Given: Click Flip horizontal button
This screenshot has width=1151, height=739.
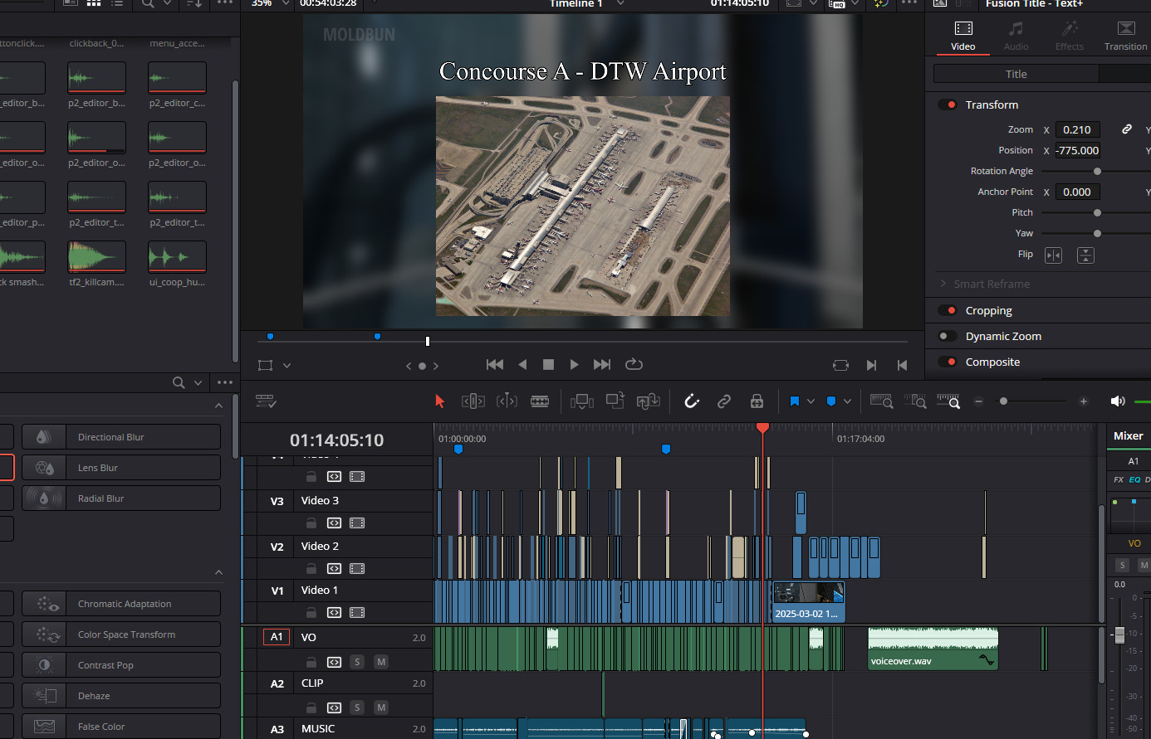Looking at the screenshot, I should coord(1053,255).
